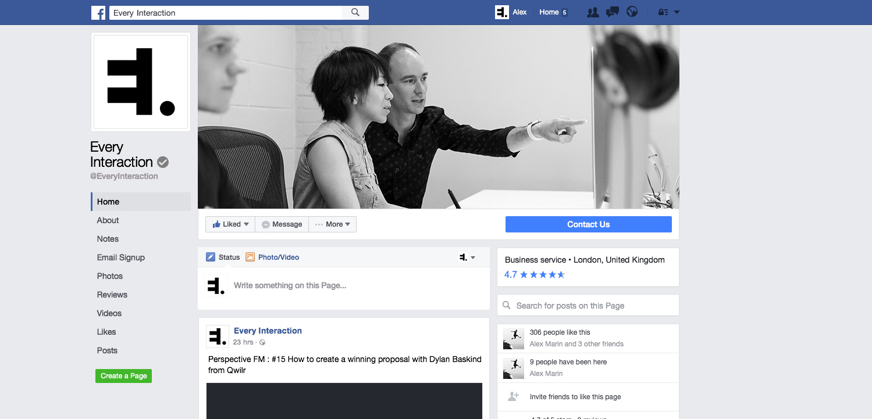Open the Every Interaction page profile picture
Viewport: 872px width, 419px height.
click(141, 82)
